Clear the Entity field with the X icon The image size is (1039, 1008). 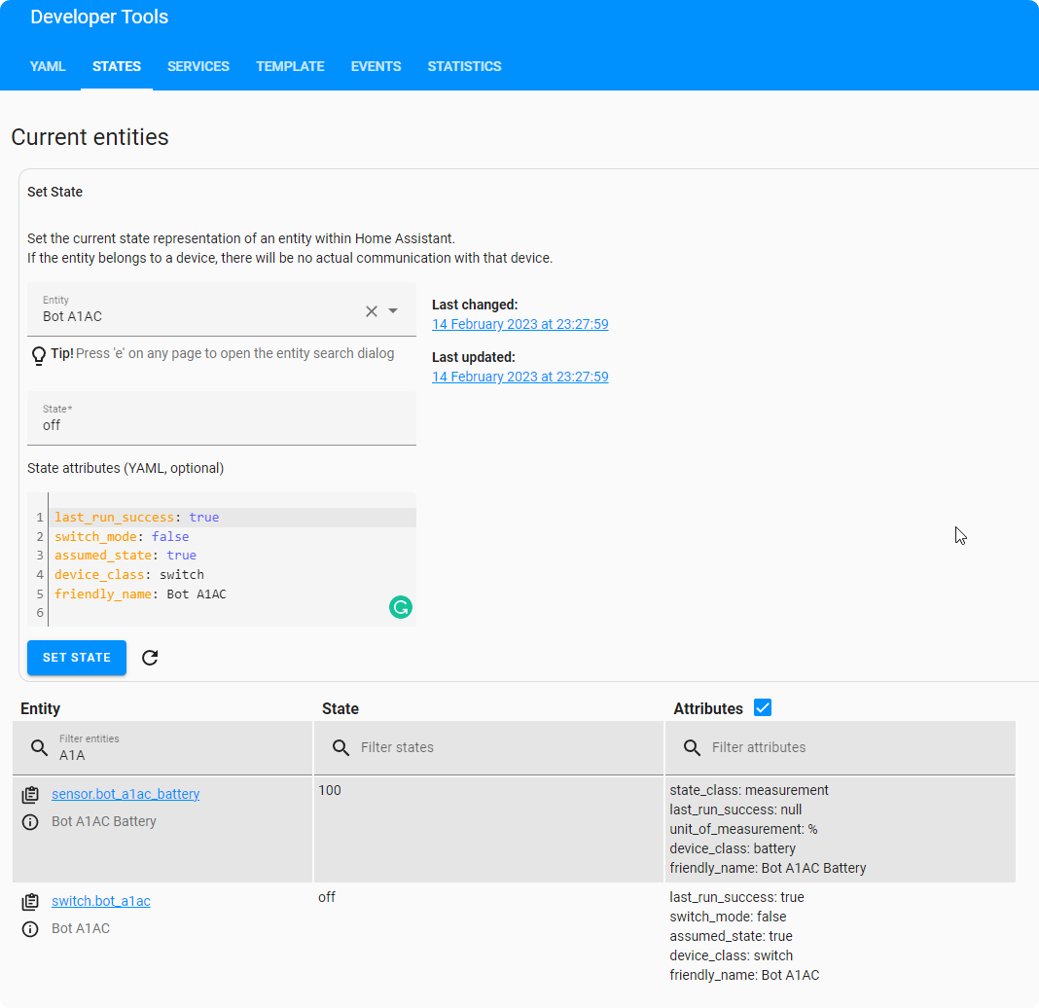coord(371,310)
